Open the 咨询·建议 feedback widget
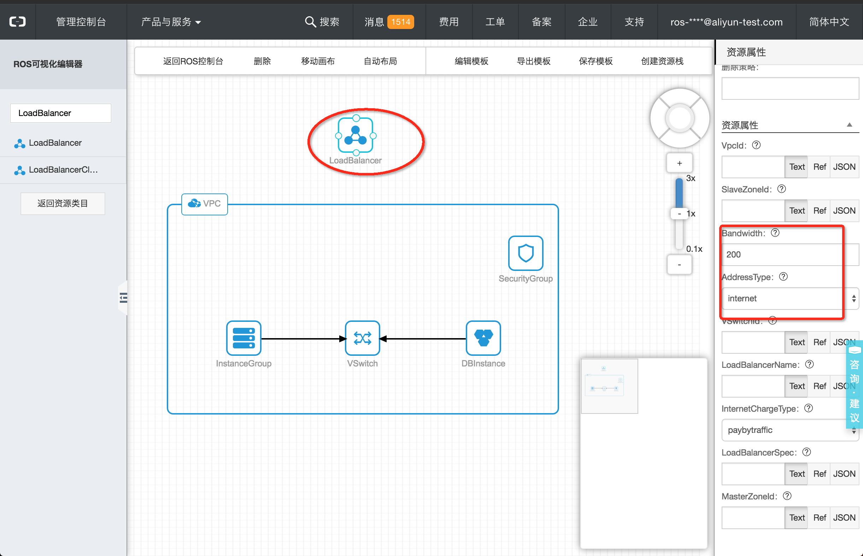Image resolution: width=863 pixels, height=556 pixels. [x=855, y=384]
